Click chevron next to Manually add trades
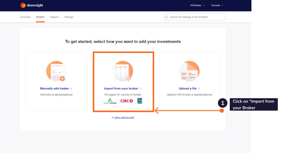 71,88
